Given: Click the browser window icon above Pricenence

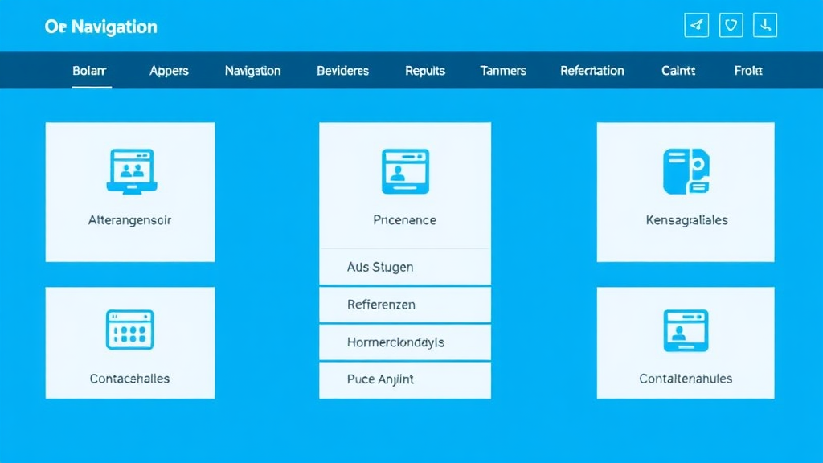Looking at the screenshot, I should pyautogui.click(x=405, y=171).
